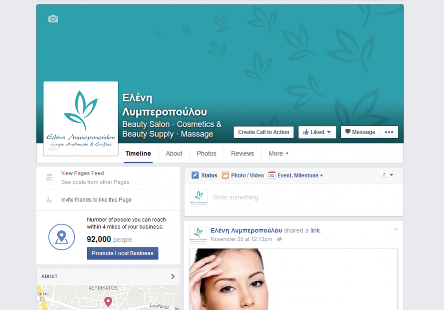The height and width of the screenshot is (310, 444).
Task: Select Event, Milestone + option
Action: click(x=300, y=175)
